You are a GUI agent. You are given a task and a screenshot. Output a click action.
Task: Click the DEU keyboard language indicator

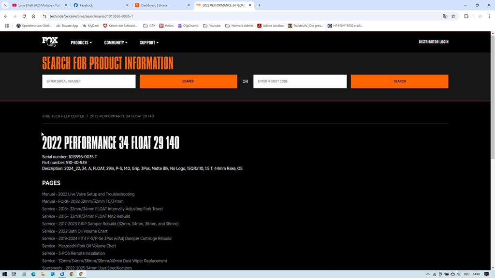(466, 274)
